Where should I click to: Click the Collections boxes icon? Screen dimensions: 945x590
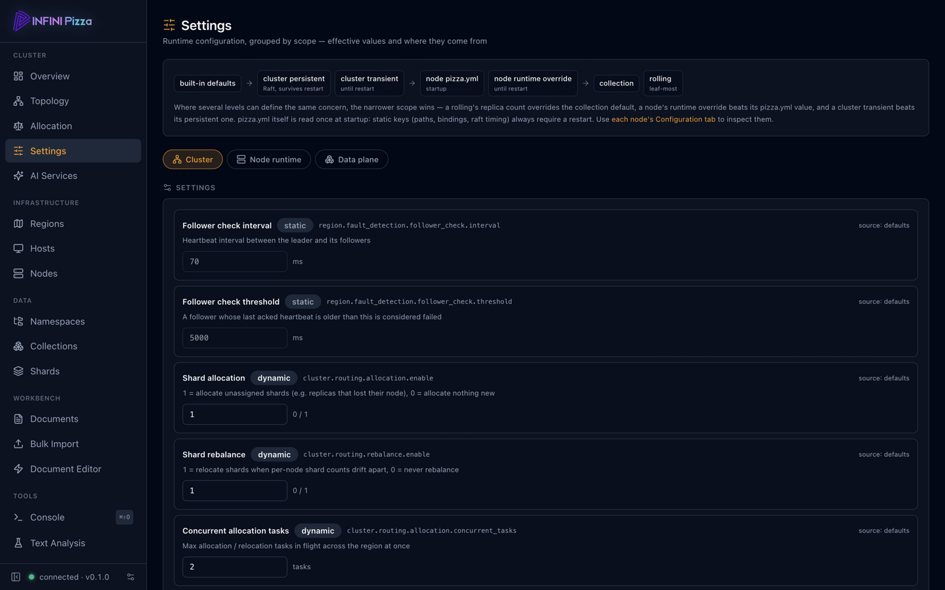pyautogui.click(x=18, y=346)
